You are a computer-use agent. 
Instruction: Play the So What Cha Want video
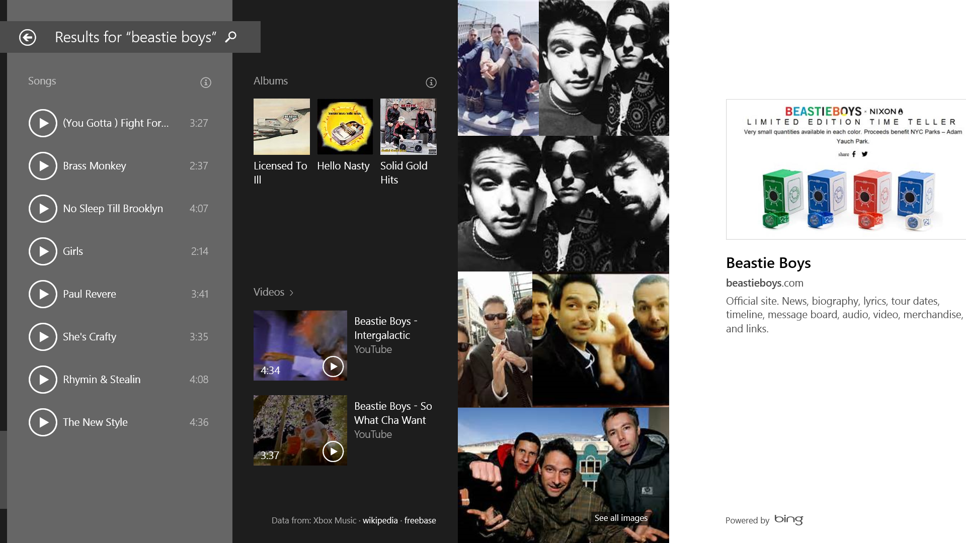point(333,451)
